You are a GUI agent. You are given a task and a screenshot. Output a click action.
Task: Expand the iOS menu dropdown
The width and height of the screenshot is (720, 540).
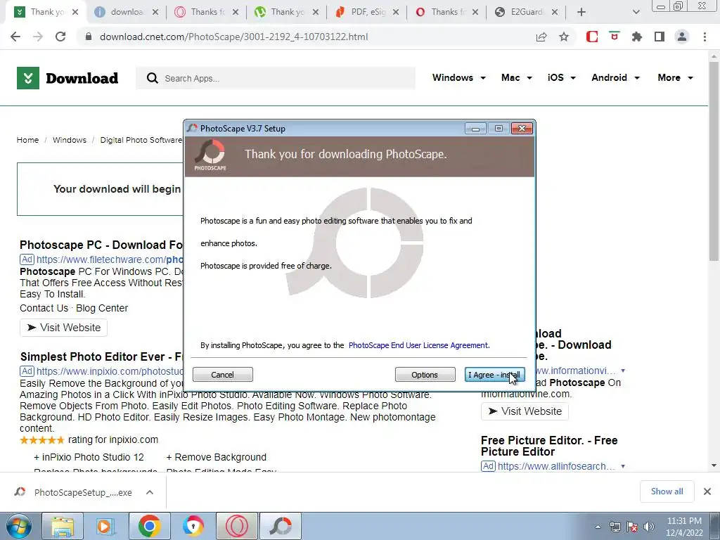pos(562,77)
